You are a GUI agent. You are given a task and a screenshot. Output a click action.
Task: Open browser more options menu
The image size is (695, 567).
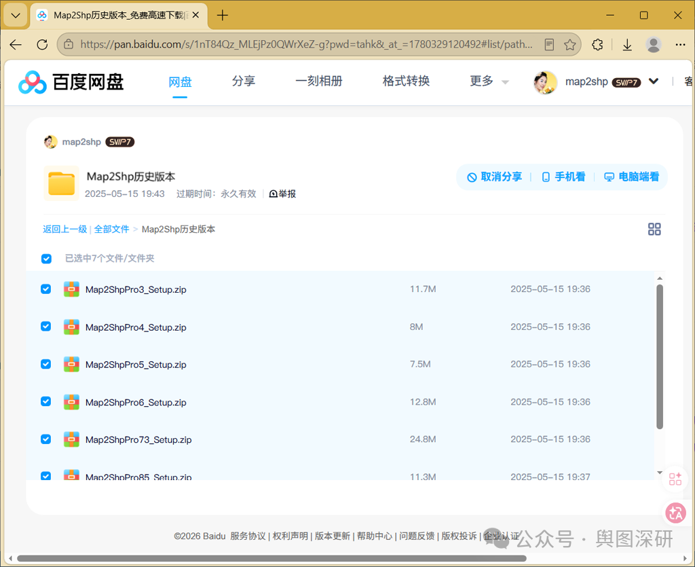680,44
